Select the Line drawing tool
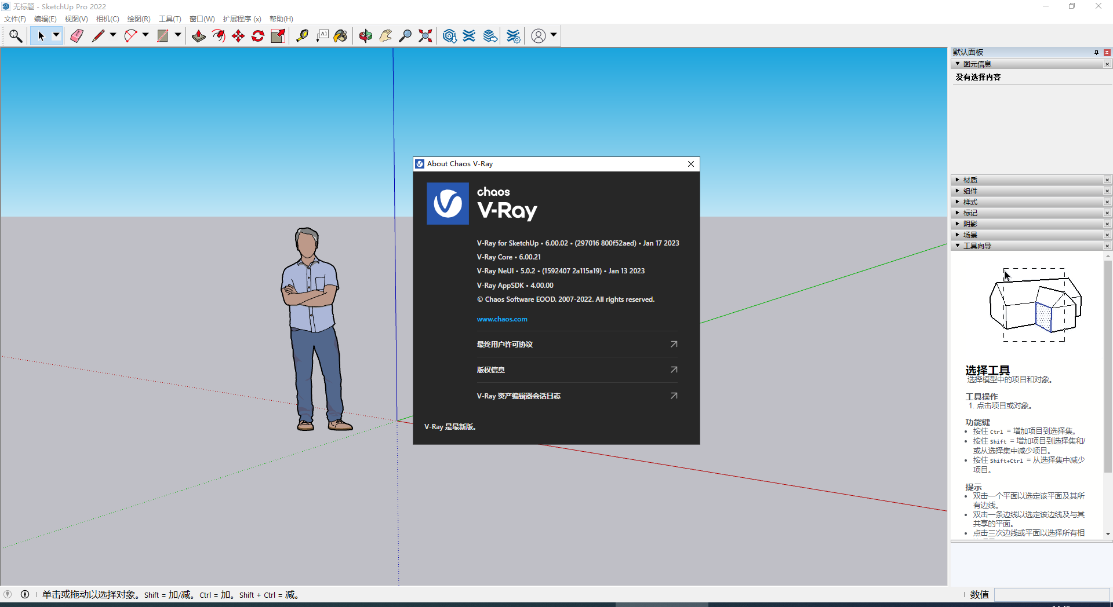 99,35
